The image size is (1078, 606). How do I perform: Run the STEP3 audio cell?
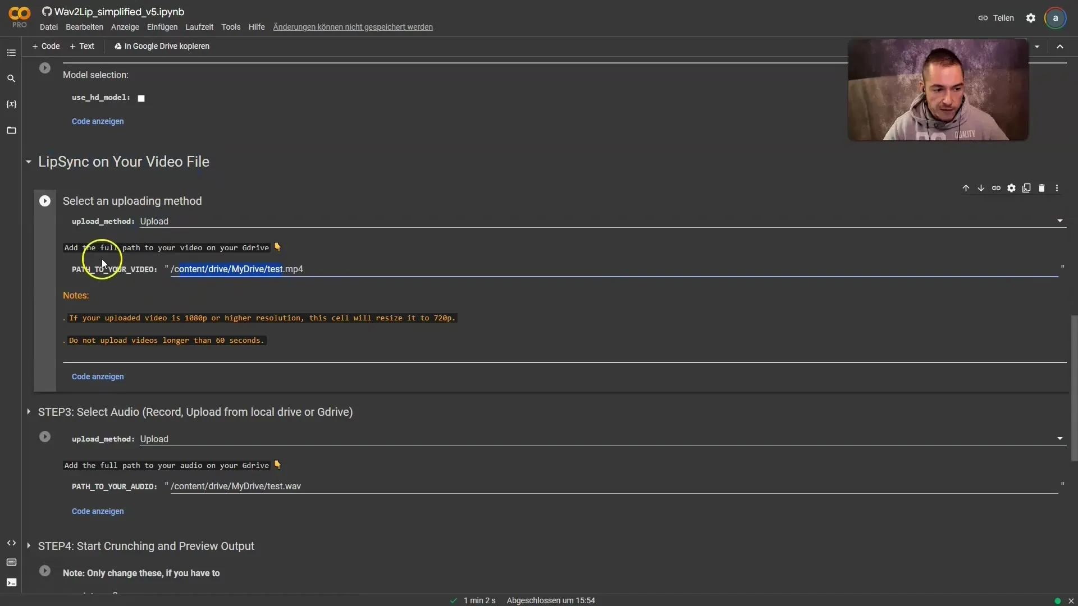tap(45, 437)
